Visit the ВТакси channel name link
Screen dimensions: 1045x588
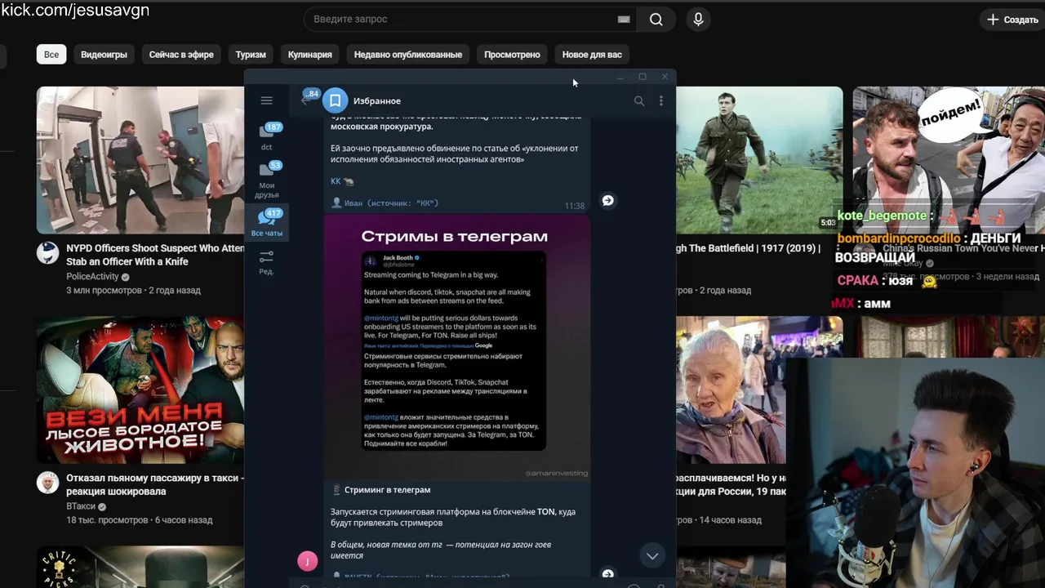click(x=81, y=506)
